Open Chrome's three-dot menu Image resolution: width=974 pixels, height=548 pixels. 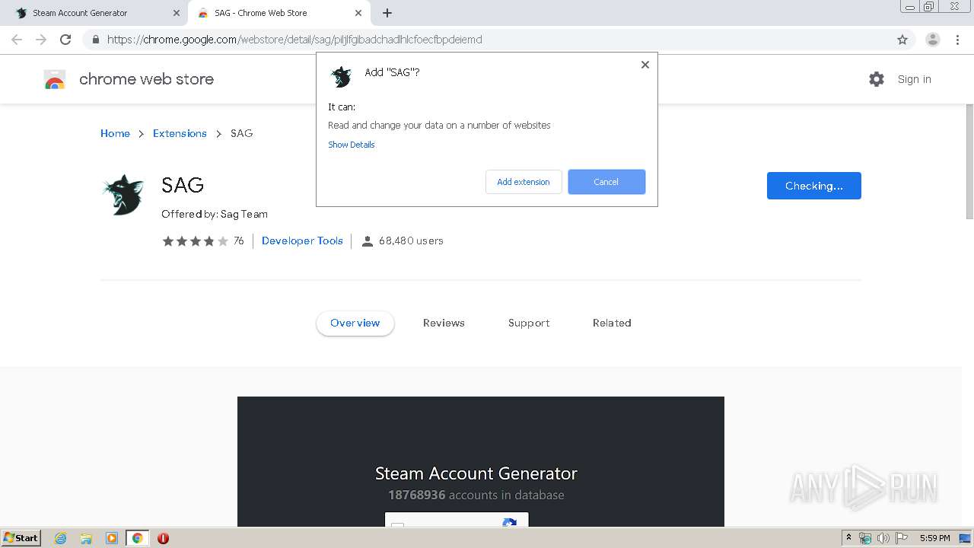coord(957,40)
